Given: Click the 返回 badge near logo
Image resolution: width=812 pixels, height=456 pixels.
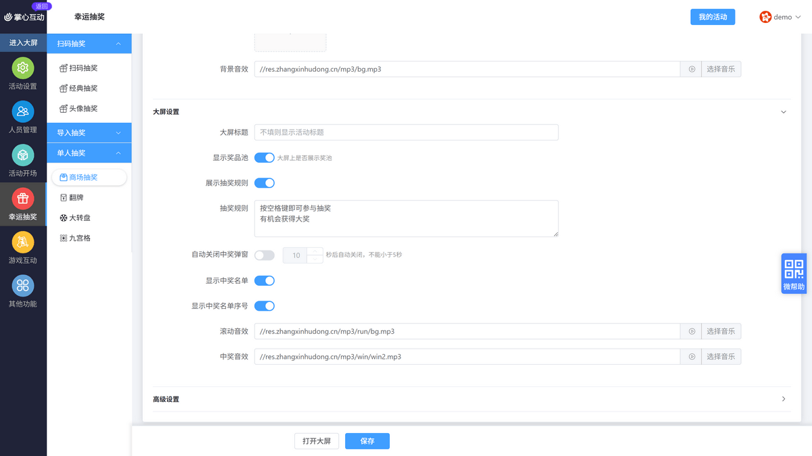Looking at the screenshot, I should pyautogui.click(x=42, y=6).
